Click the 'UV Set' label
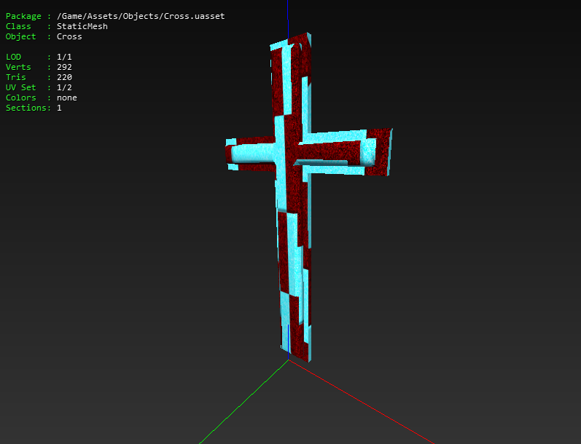 tap(20, 87)
